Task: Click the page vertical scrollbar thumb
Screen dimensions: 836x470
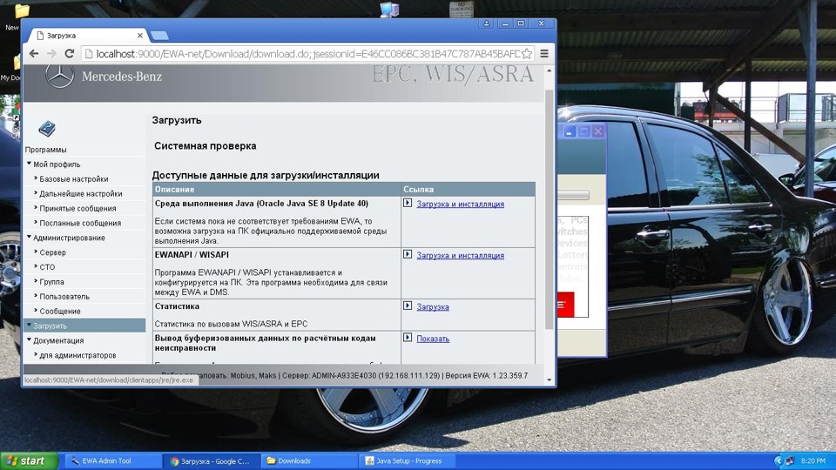Action: [549, 209]
